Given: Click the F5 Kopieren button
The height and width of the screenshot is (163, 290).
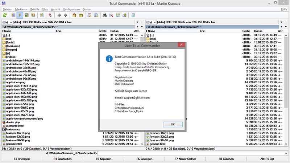Looking at the screenshot, I should coord(103,159).
